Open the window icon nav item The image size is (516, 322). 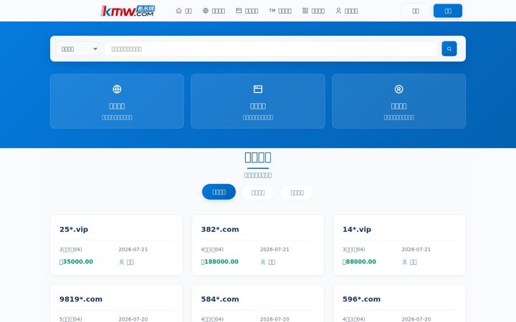247,11
